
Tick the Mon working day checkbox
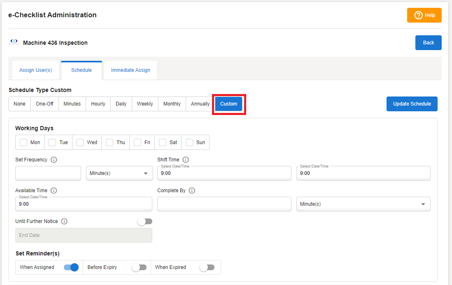pyautogui.click(x=23, y=142)
